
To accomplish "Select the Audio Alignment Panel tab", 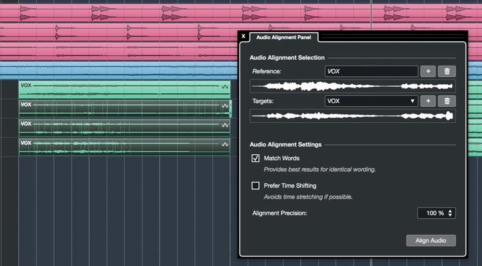I will 283,37.
